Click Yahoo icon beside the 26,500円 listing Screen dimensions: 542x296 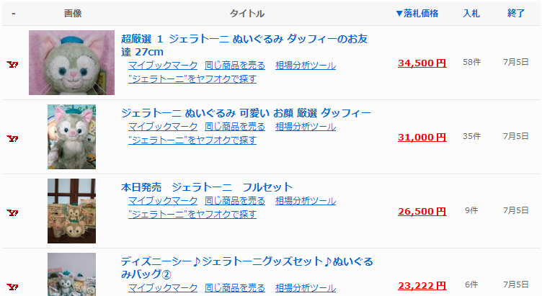tap(12, 212)
